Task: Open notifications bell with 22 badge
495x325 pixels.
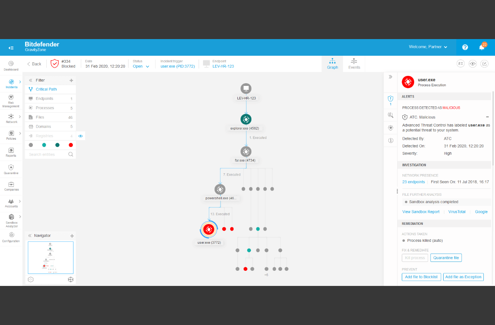Action: pyautogui.click(x=482, y=47)
